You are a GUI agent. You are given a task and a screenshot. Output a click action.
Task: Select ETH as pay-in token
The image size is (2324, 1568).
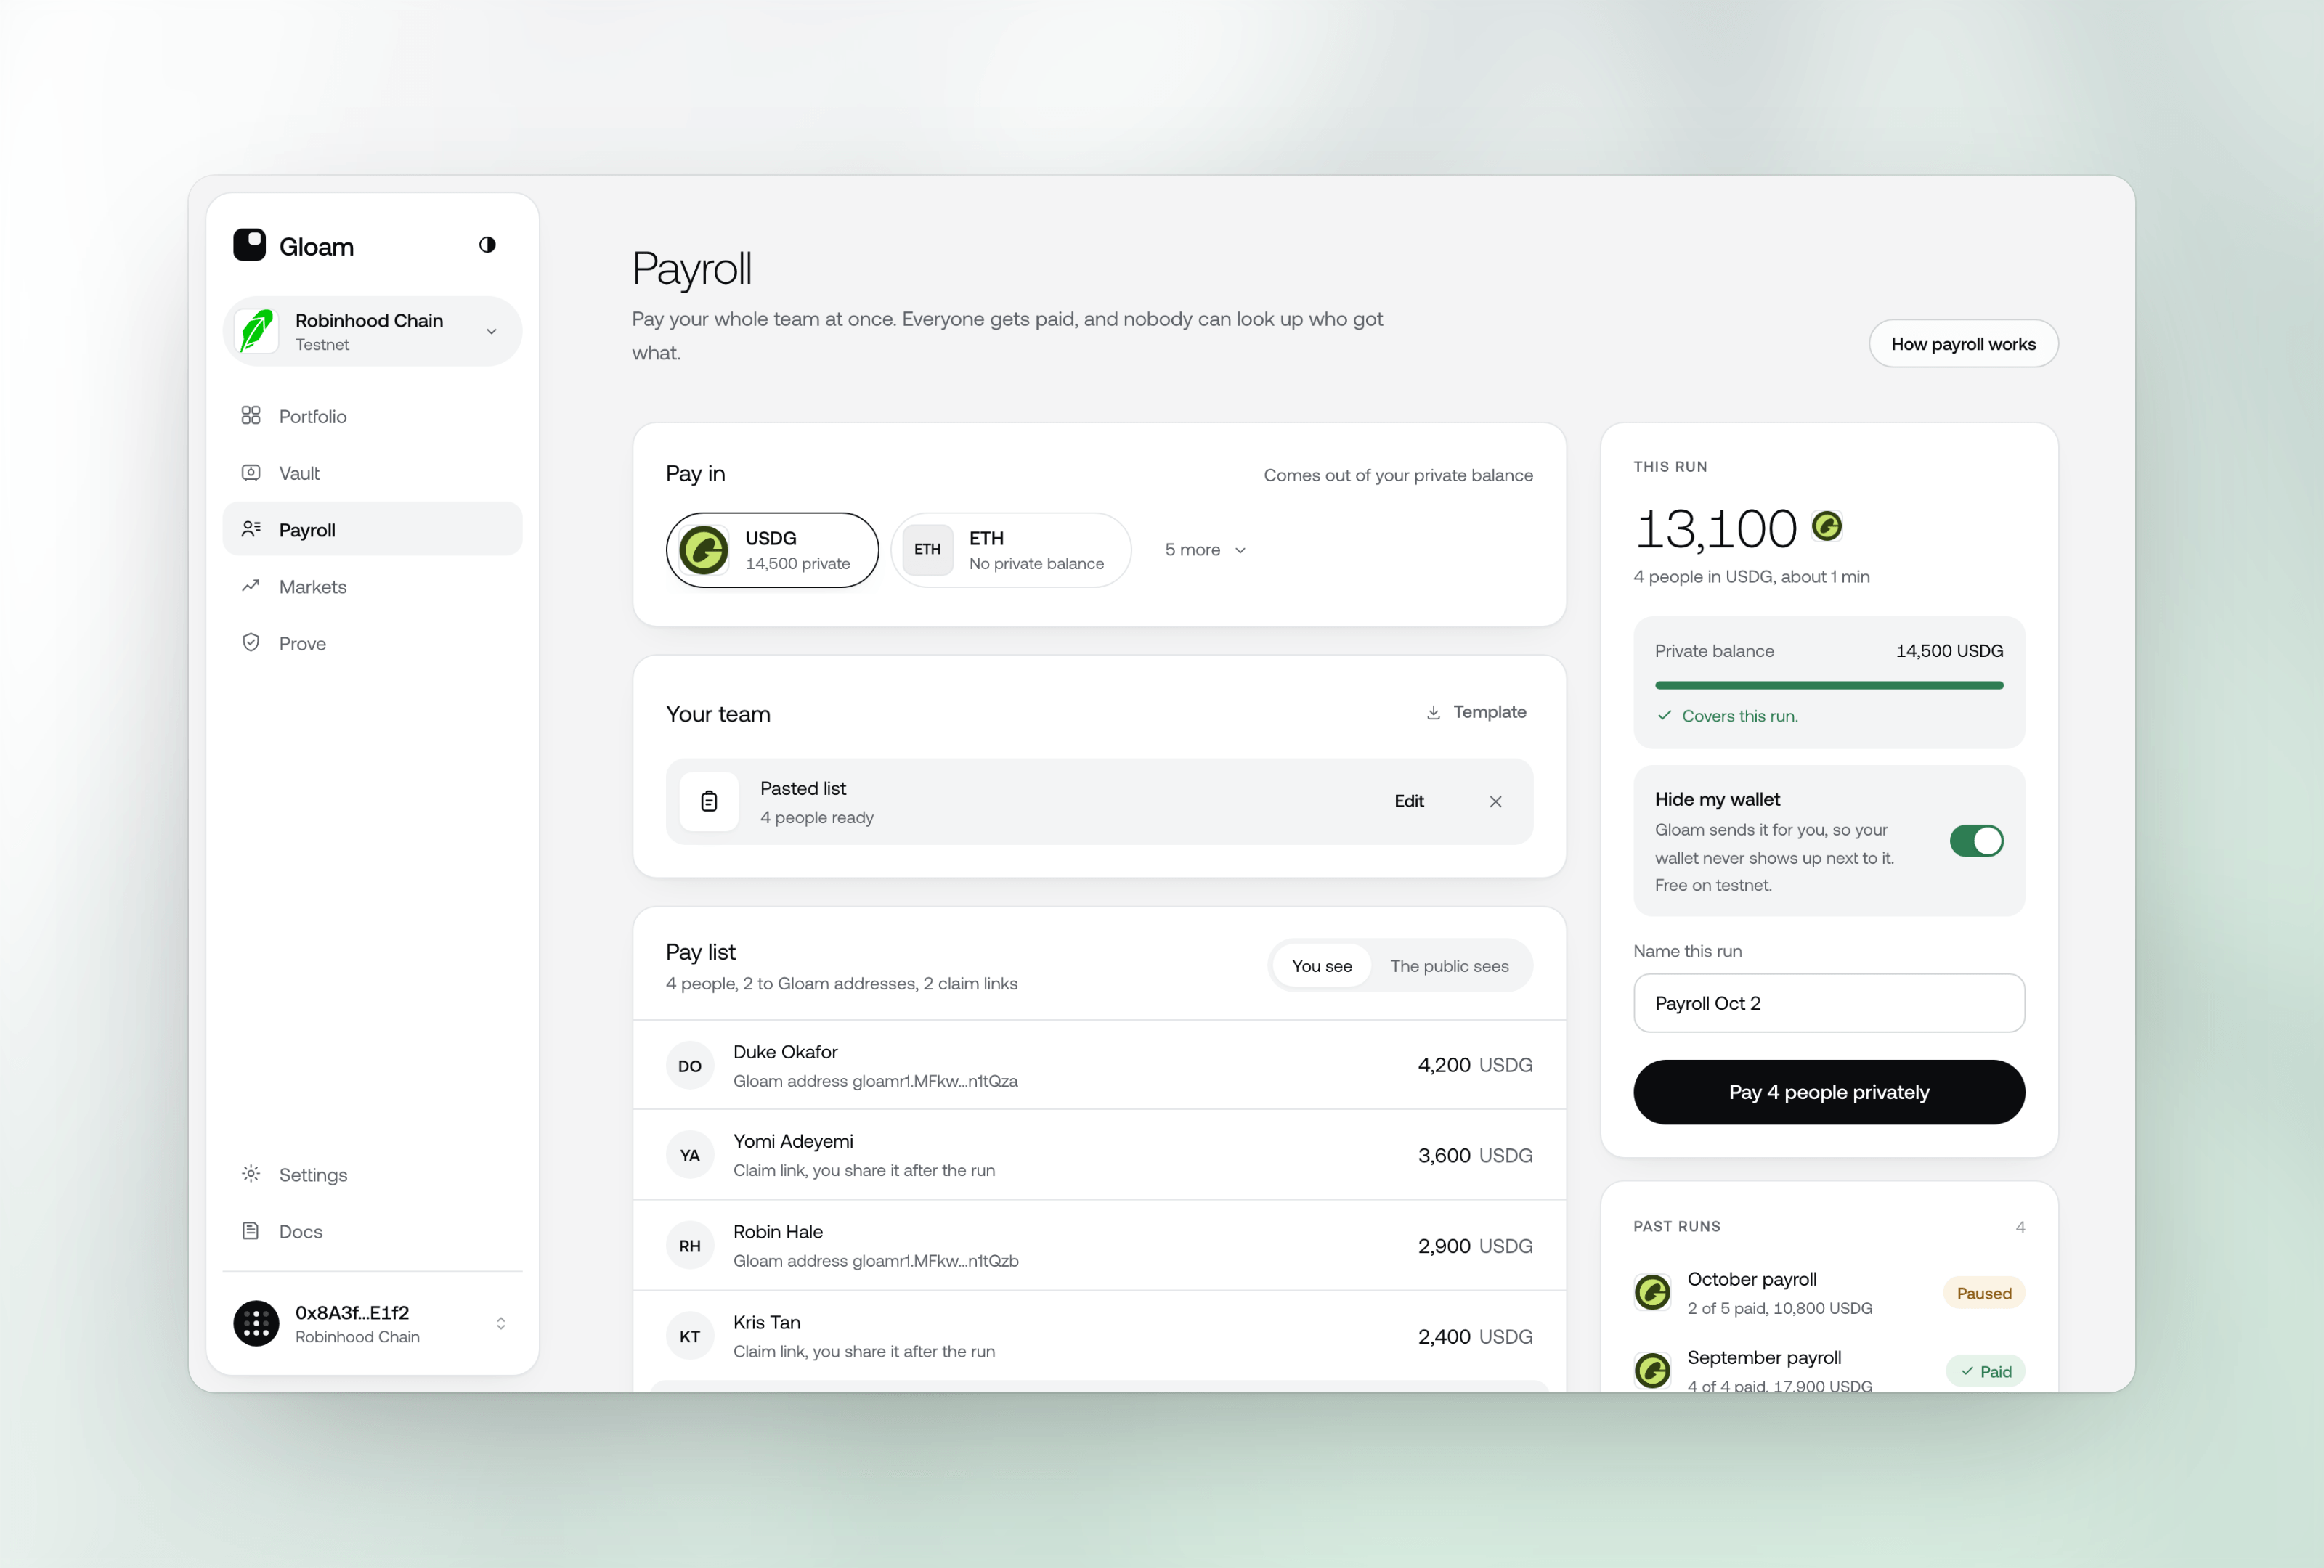[x=1011, y=550]
